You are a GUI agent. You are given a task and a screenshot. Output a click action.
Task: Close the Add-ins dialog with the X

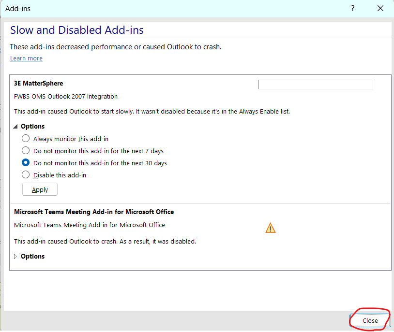coord(380,9)
